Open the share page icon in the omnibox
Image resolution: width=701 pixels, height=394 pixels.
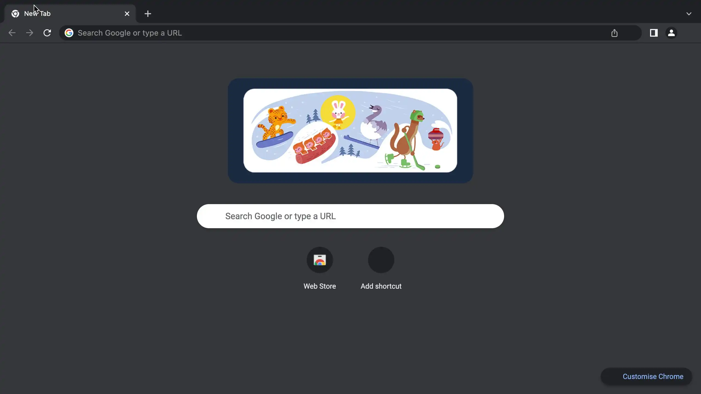[x=614, y=33]
